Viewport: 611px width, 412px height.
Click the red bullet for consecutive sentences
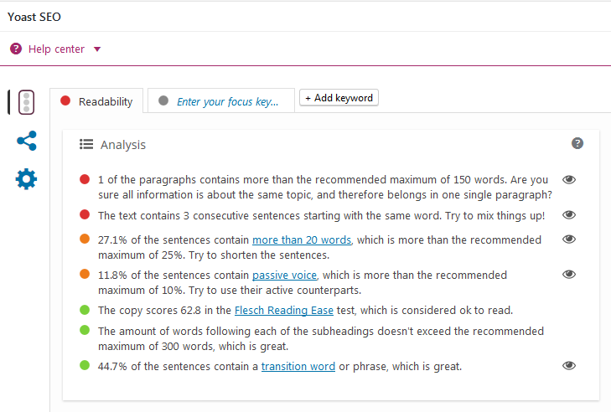(x=84, y=215)
